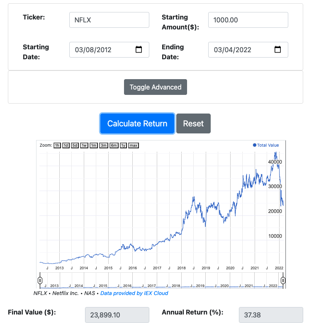Switch chart zoom to 1m
This screenshot has width=309, height=329.
(x=94, y=145)
